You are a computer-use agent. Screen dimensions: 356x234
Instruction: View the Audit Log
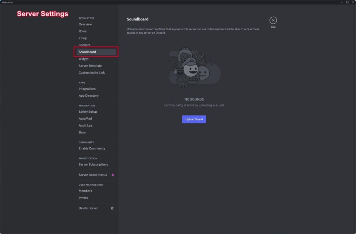[86, 125]
